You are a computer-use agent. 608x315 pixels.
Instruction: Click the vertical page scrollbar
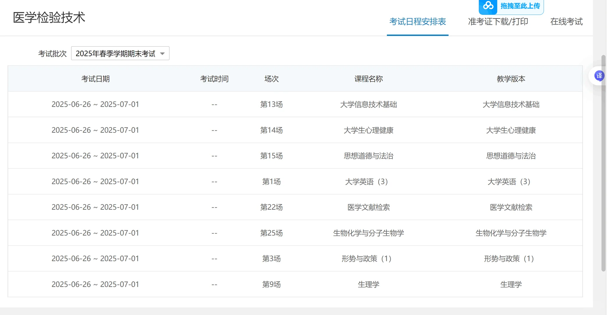point(603,163)
